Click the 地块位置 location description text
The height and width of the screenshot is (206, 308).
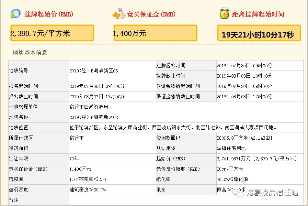[x=173, y=128]
